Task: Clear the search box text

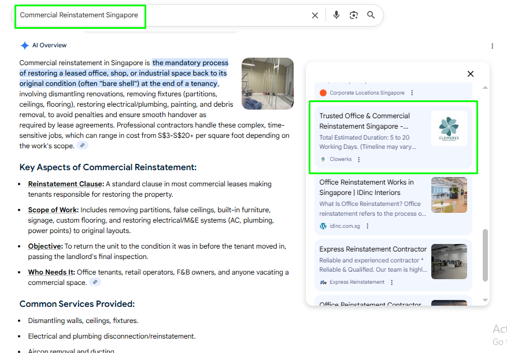Action: coord(315,16)
